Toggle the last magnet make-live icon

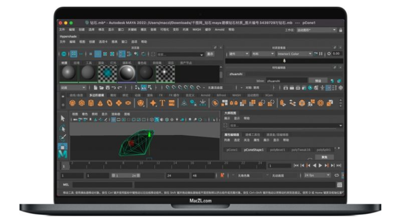point(198,88)
